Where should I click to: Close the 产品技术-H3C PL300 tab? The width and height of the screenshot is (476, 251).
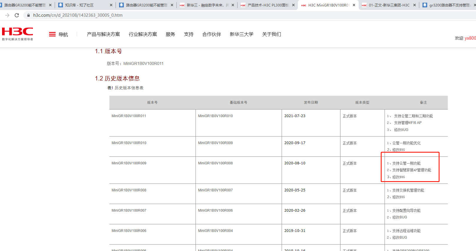tap(293, 5)
